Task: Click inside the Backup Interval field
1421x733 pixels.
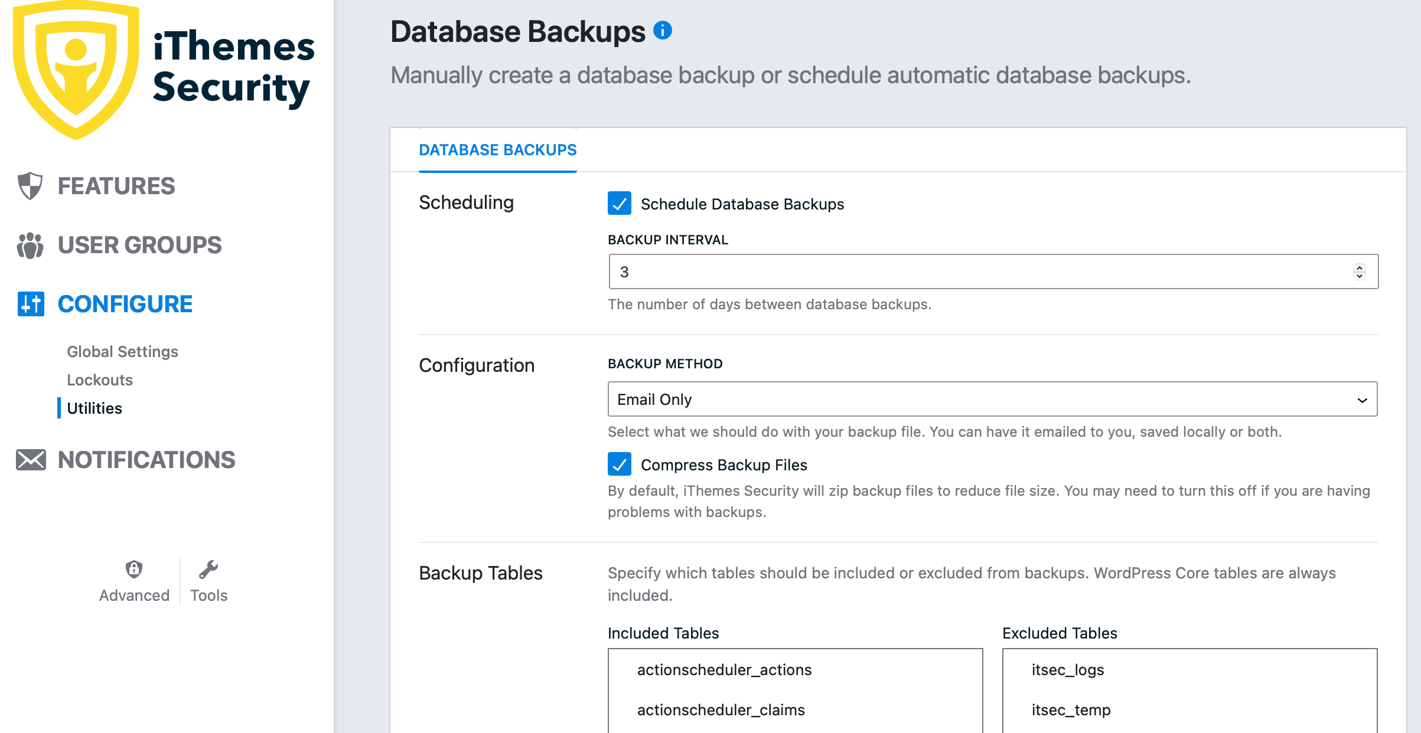Action: coord(945,271)
